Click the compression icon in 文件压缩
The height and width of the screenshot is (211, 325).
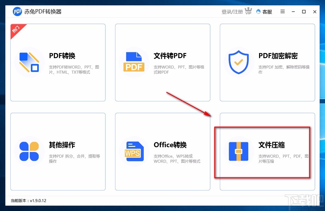239,151
